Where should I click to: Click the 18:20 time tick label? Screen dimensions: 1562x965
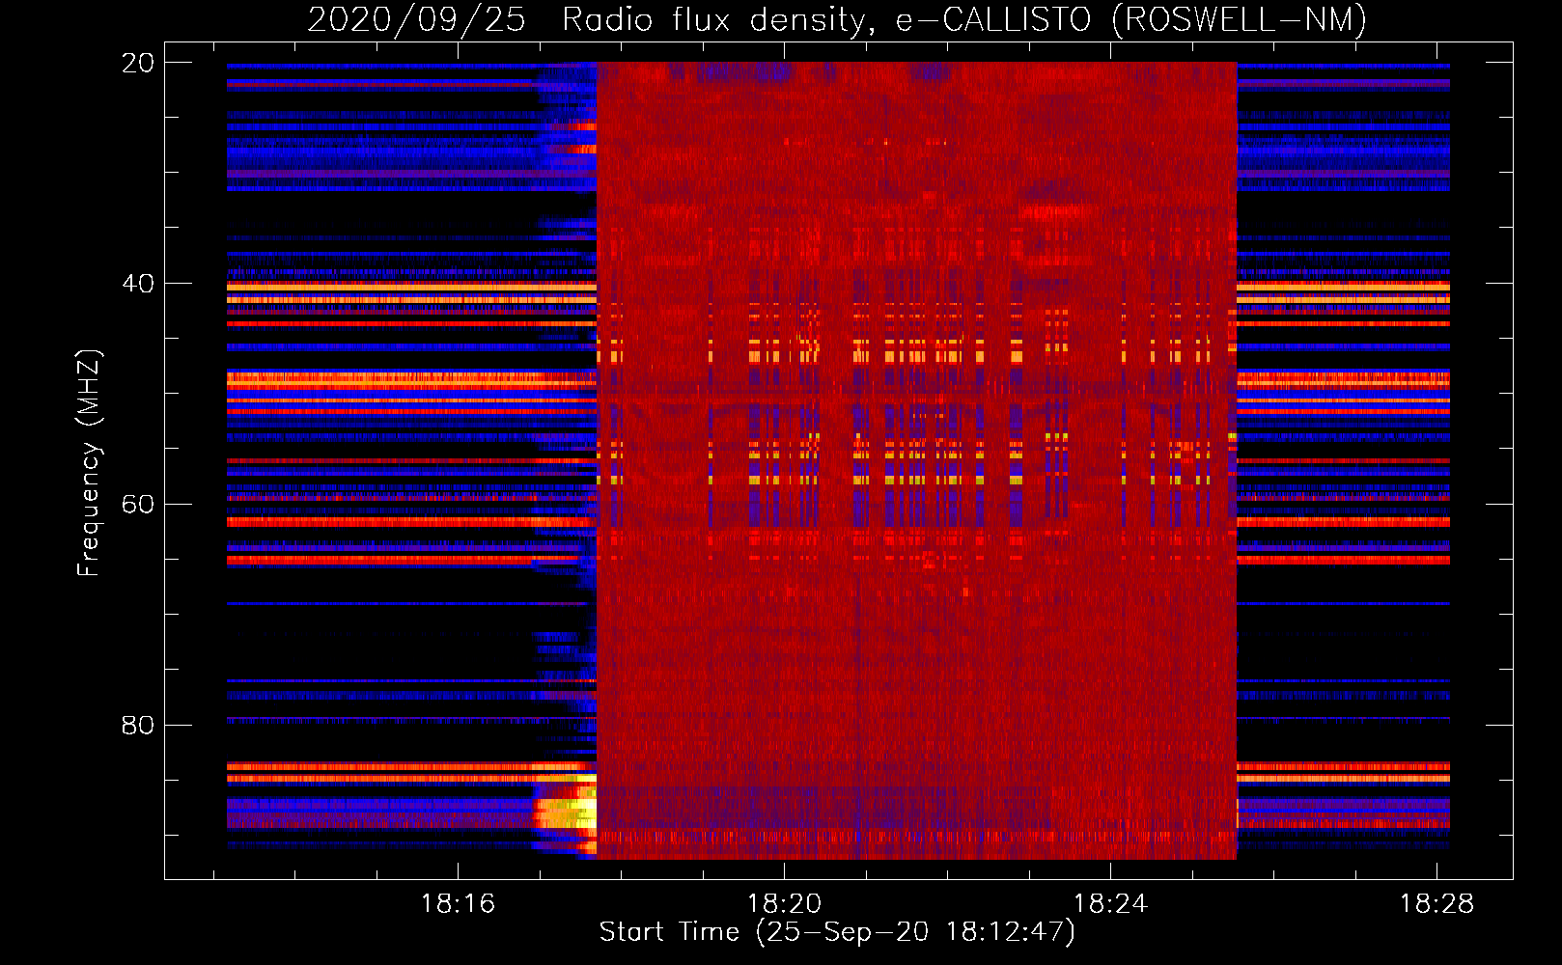click(784, 903)
